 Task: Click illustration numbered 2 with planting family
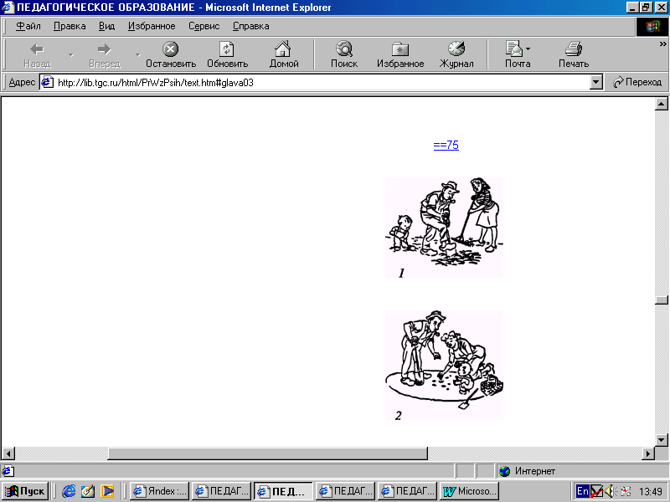(445, 365)
